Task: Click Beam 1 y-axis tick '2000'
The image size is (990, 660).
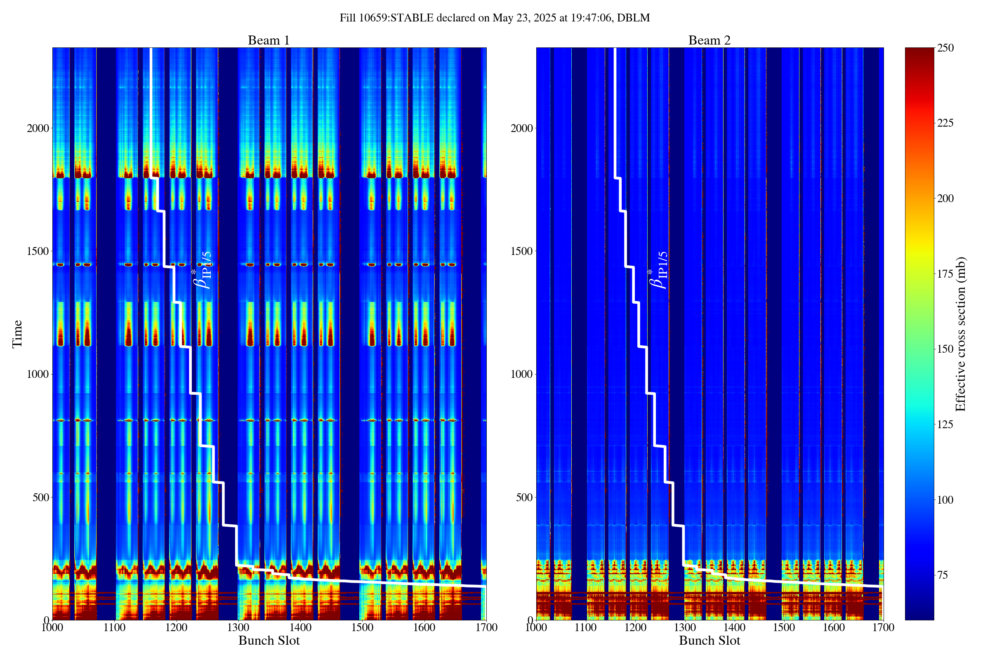Action: pyautogui.click(x=38, y=128)
